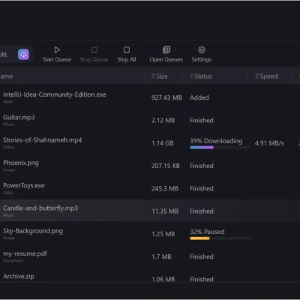The width and height of the screenshot is (300, 300).
Task: Click the 39% Downloading status text
Action: pos(216,141)
